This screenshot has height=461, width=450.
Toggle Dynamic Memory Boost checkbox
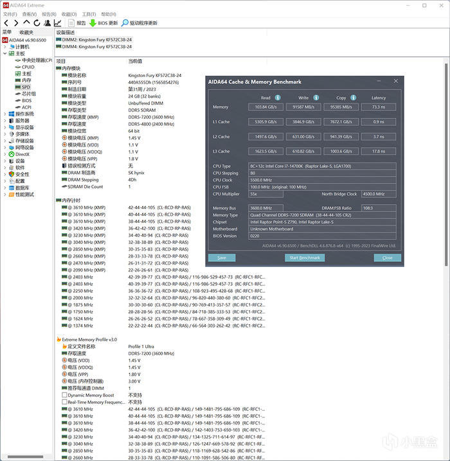pyautogui.click(x=64, y=395)
